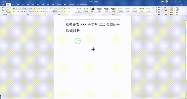Expand the Find (查找) dropdown arrow
Viewport: 187px width, 99px height.
(x=161, y=8)
